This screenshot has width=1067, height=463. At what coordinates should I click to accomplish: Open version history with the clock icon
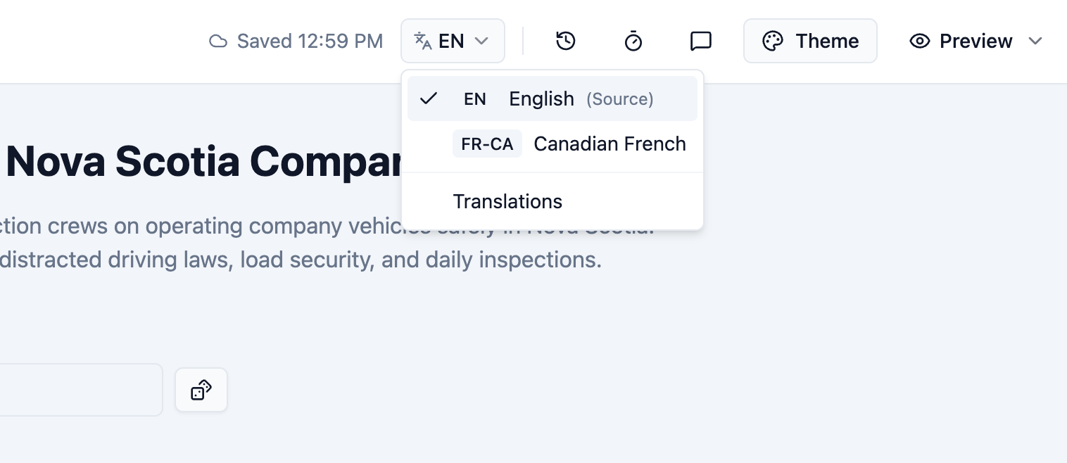[x=565, y=41]
